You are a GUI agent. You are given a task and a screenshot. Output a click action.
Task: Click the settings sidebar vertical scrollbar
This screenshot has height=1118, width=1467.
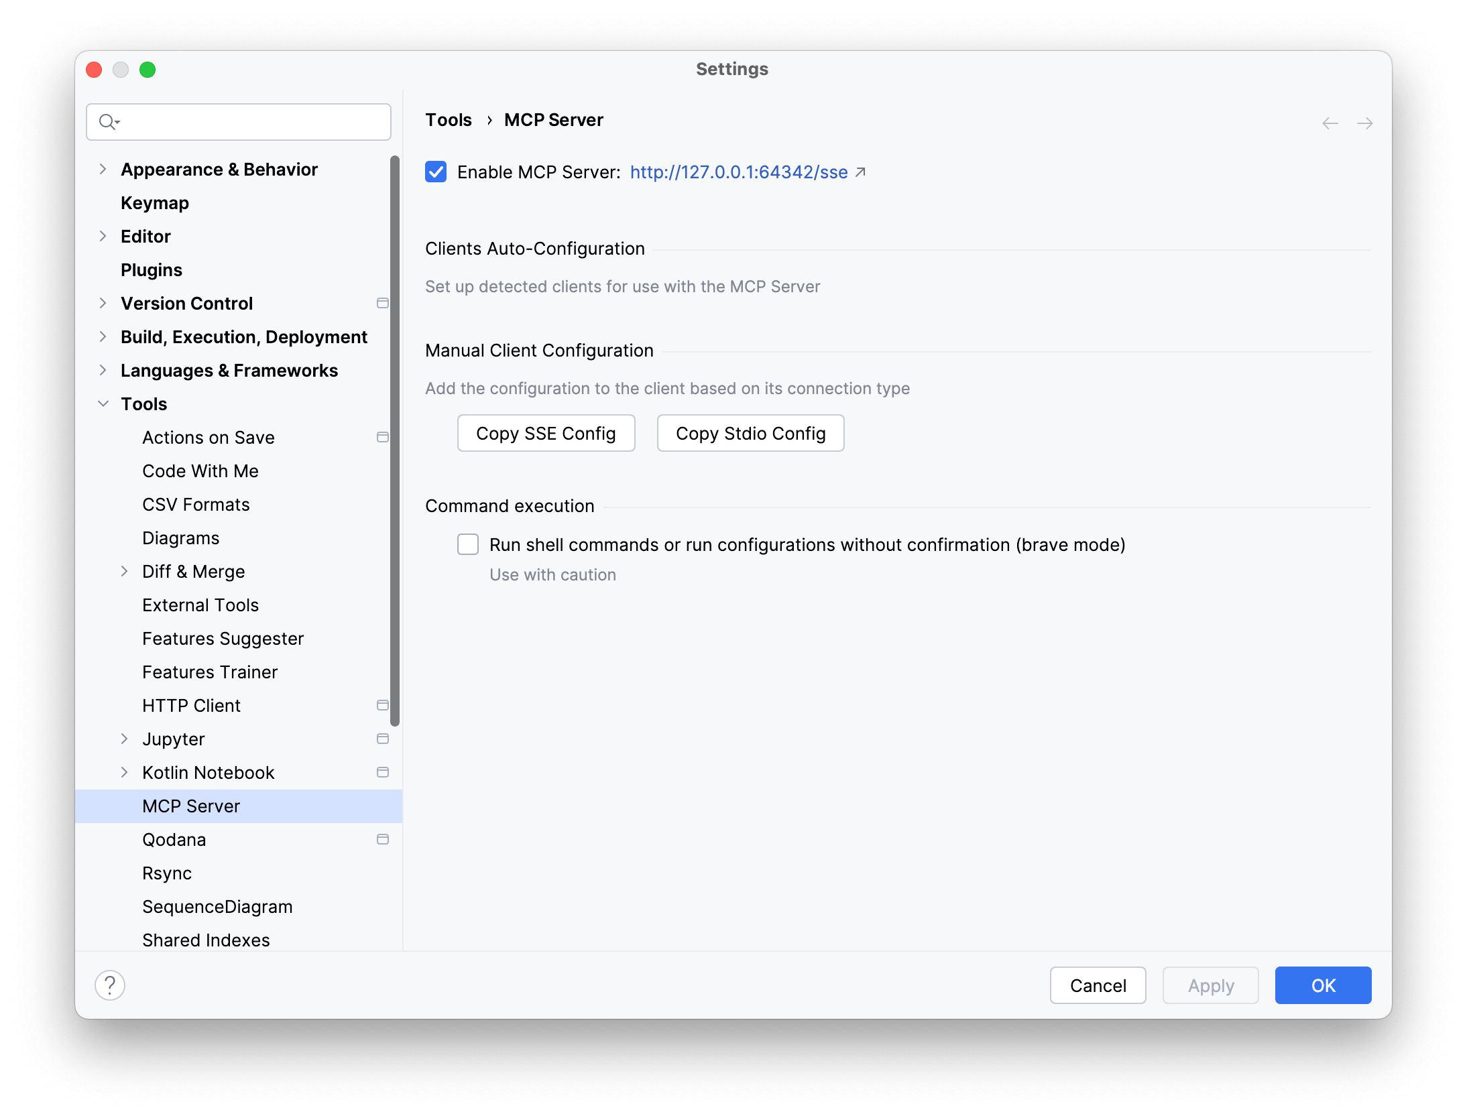395,440
